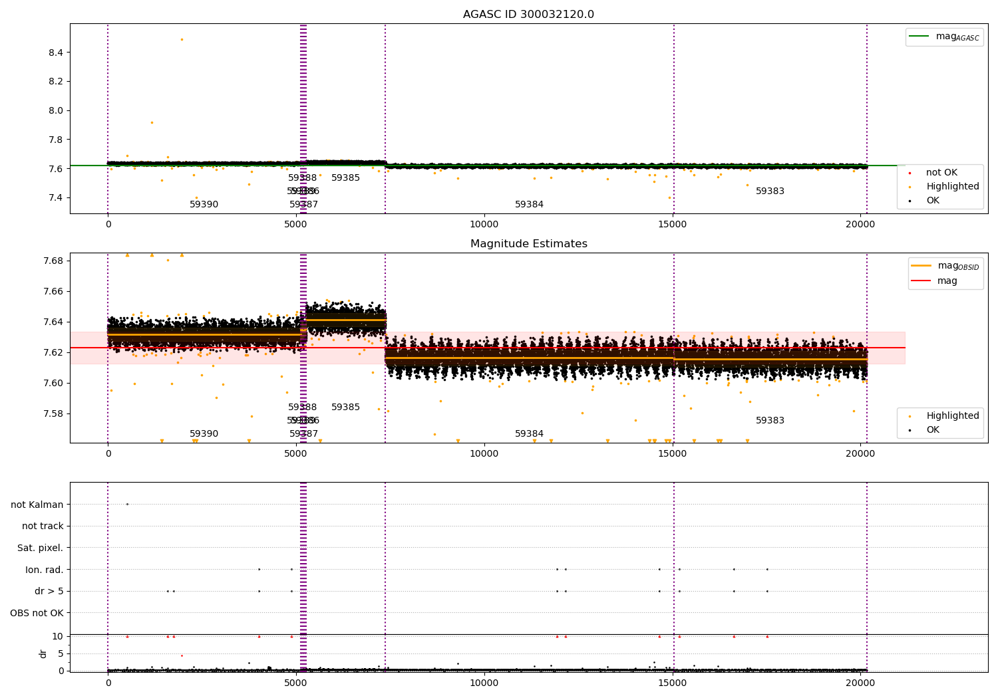Click the 'dr > 5' axis label
The image size is (998, 698).
pyautogui.click(x=49, y=591)
